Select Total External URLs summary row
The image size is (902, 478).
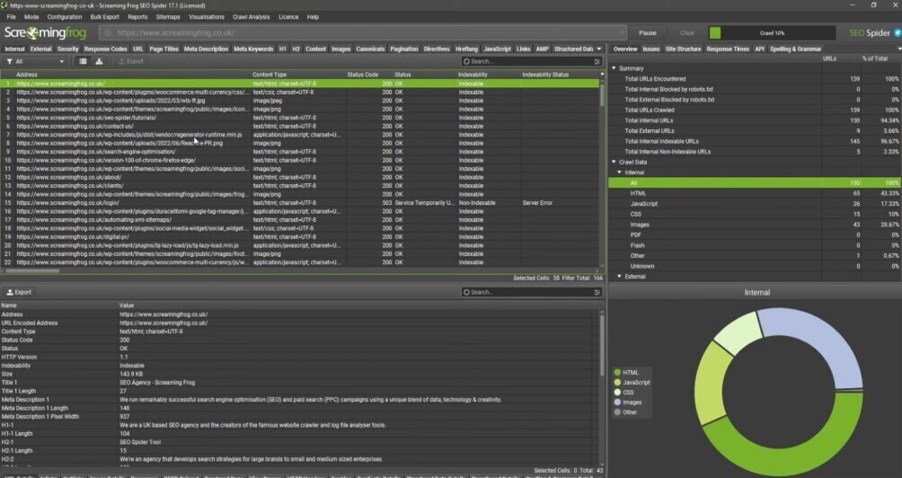point(754,130)
